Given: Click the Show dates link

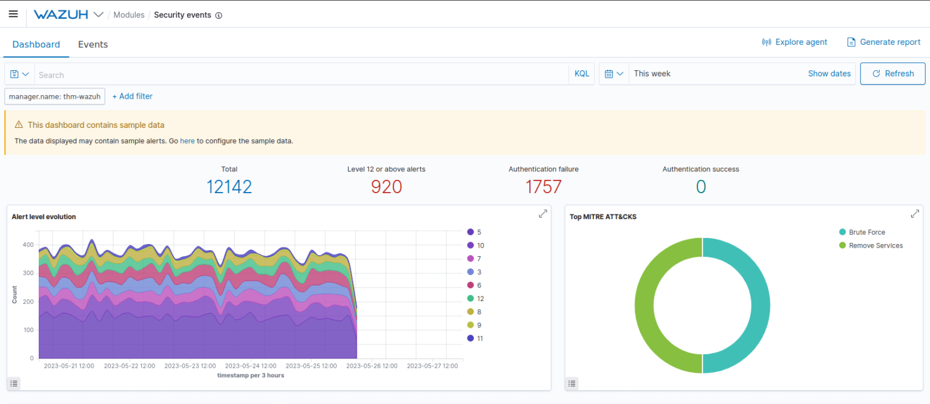Looking at the screenshot, I should [829, 74].
